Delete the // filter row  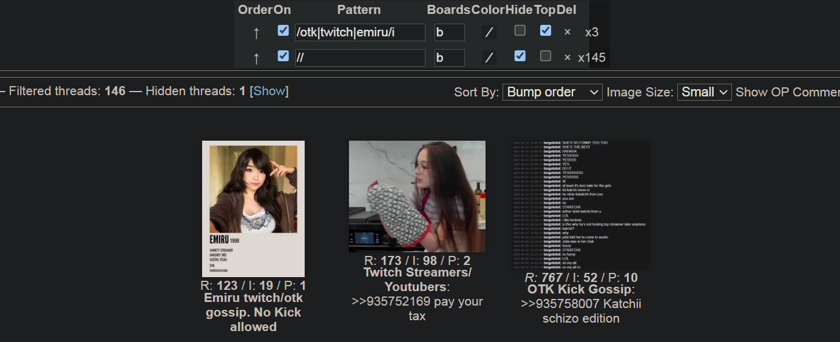pos(567,58)
